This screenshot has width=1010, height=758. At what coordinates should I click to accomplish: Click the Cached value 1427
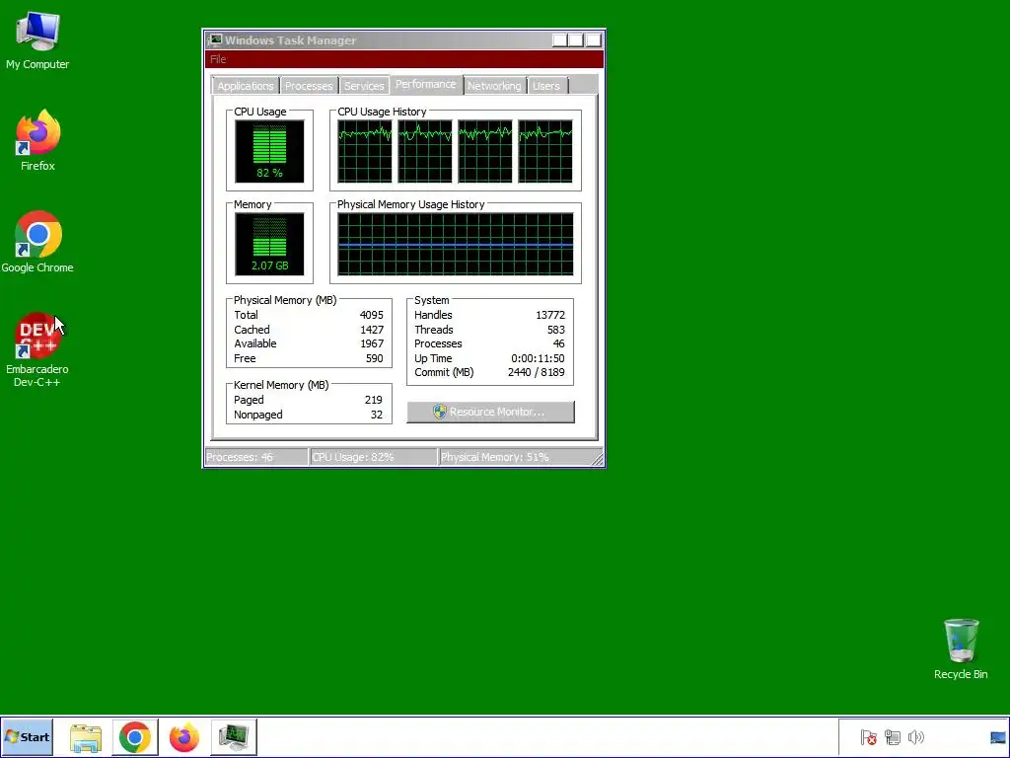pos(371,330)
